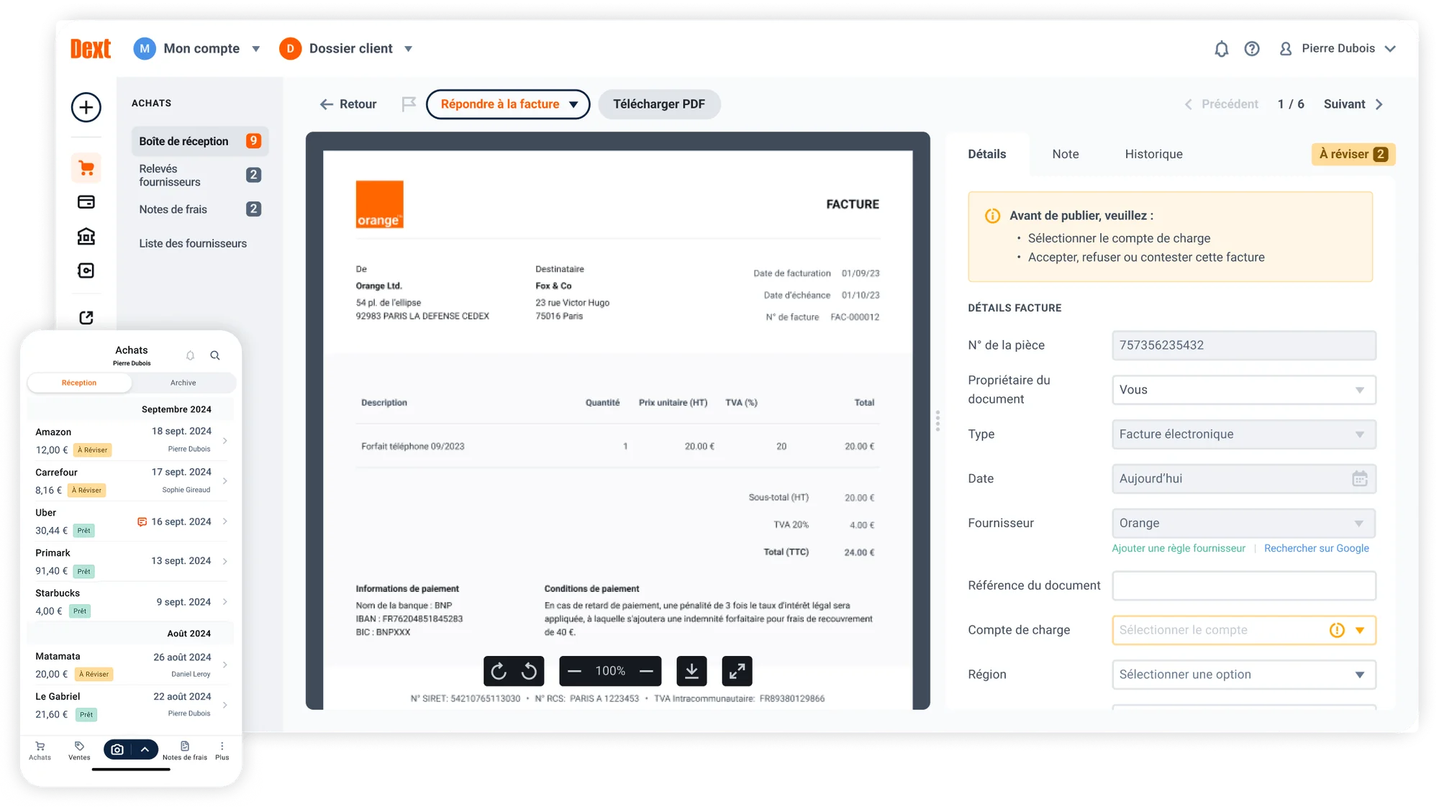This screenshot has width=1439, height=807.
Task: Tap the camera capture button on mobile bar
Action: (117, 749)
